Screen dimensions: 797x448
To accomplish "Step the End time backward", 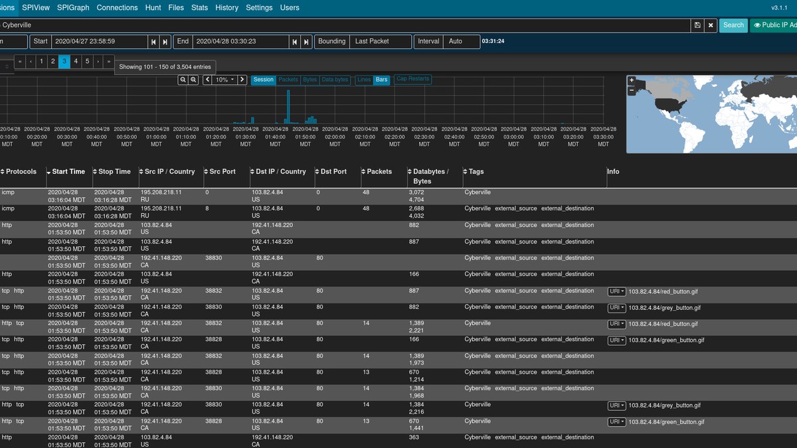I will (x=294, y=42).
